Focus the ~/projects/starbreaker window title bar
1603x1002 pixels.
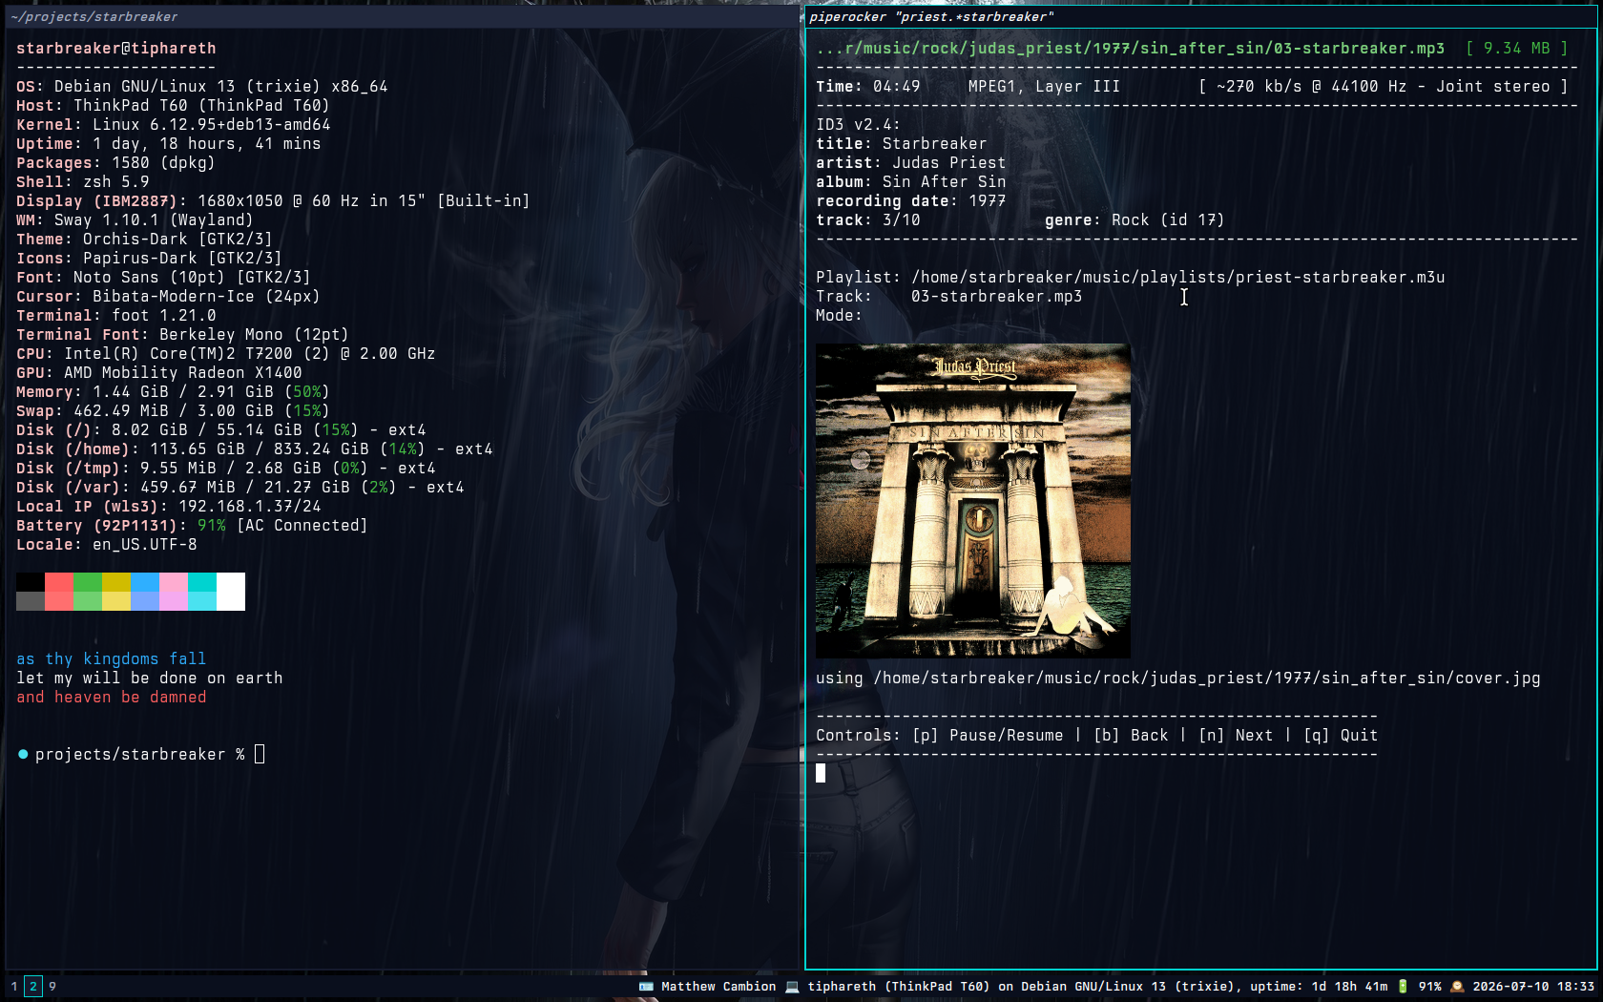click(x=403, y=16)
